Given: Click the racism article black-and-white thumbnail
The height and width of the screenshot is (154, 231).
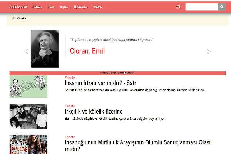Looking at the screenshot, I should (x=28, y=116).
